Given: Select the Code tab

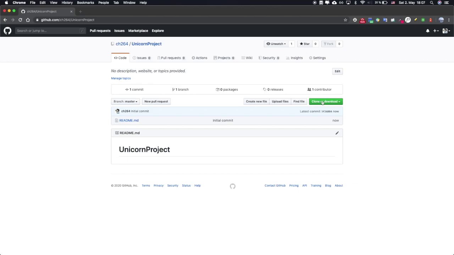Looking at the screenshot, I should tap(120, 58).
